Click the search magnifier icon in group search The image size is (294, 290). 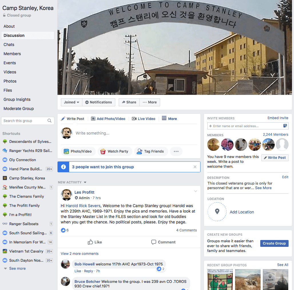49,121
